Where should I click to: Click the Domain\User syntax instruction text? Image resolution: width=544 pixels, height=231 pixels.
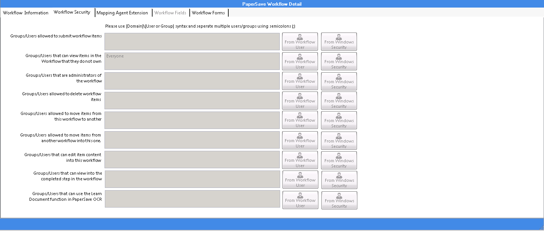click(x=200, y=26)
